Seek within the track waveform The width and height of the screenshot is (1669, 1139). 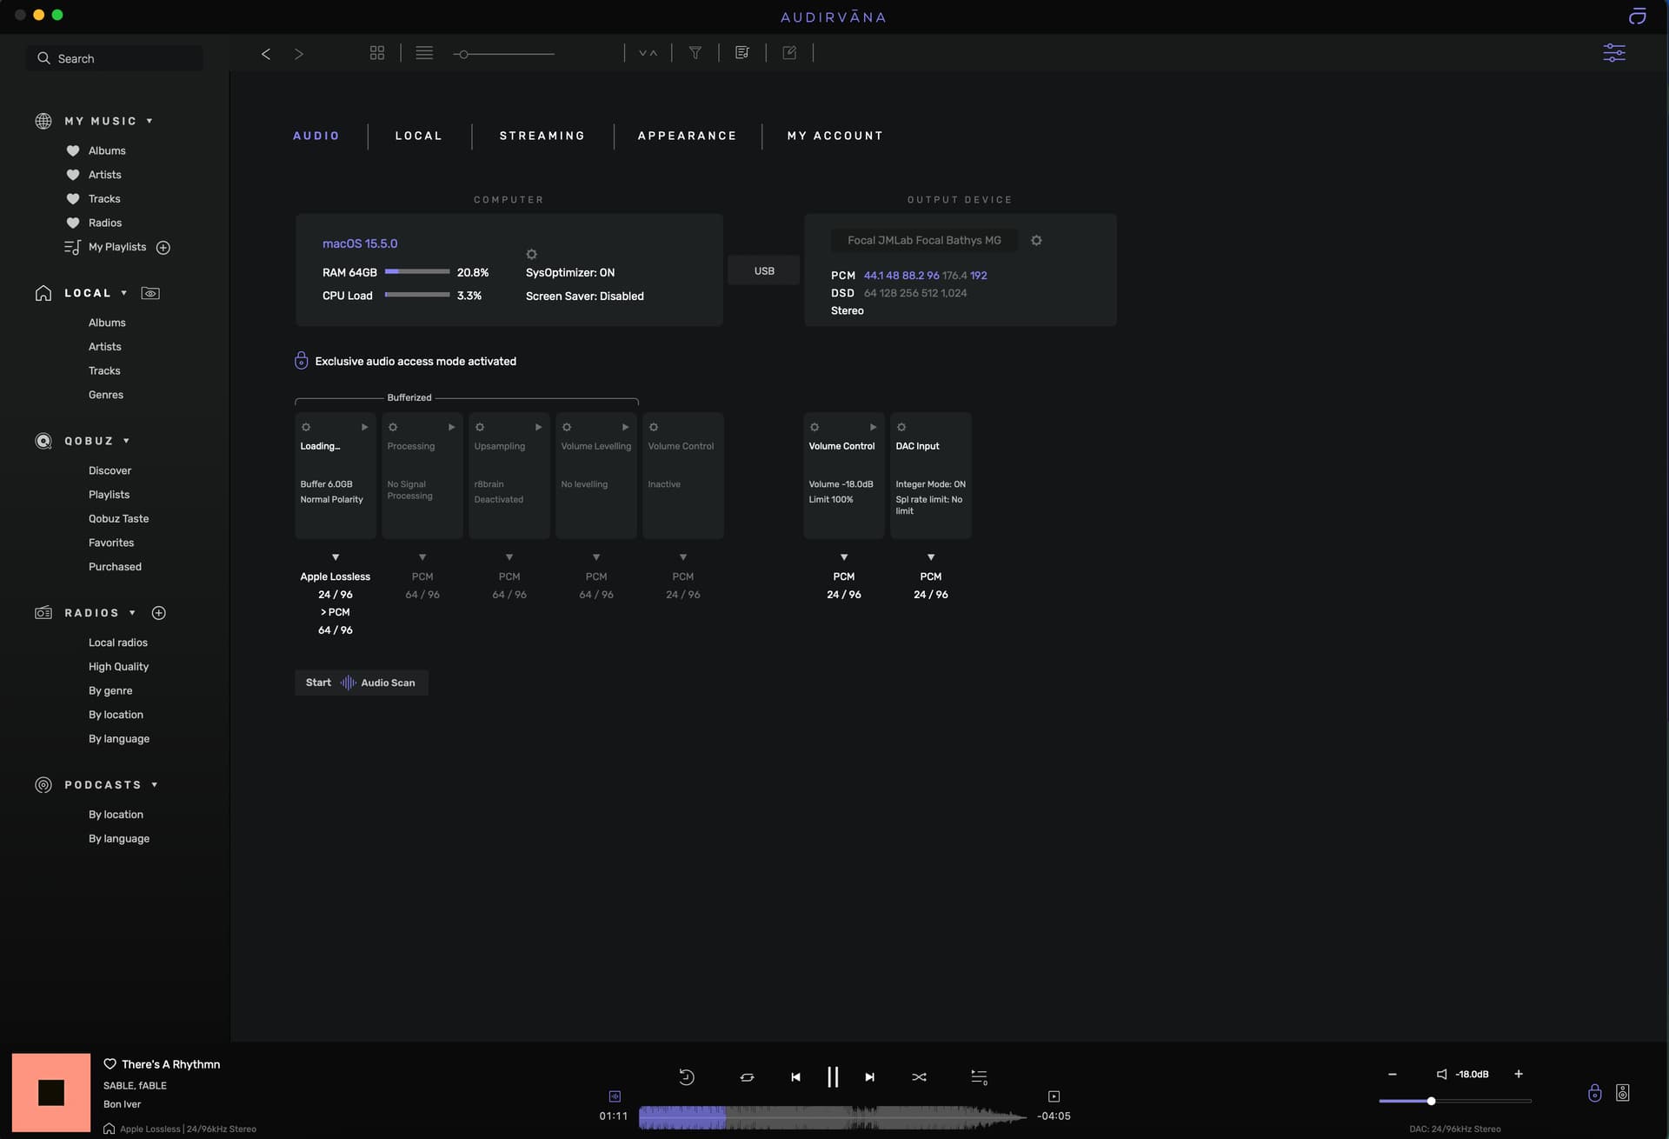[x=833, y=1117]
